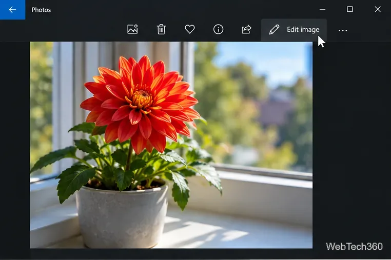Open the slideshow/add to creation image icon
Screen dimensions: 391x260
pyautogui.click(x=132, y=29)
